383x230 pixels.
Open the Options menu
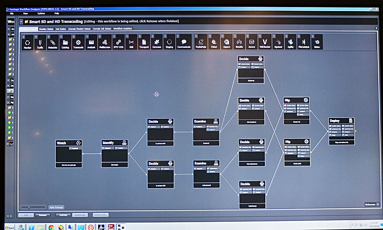[41, 13]
